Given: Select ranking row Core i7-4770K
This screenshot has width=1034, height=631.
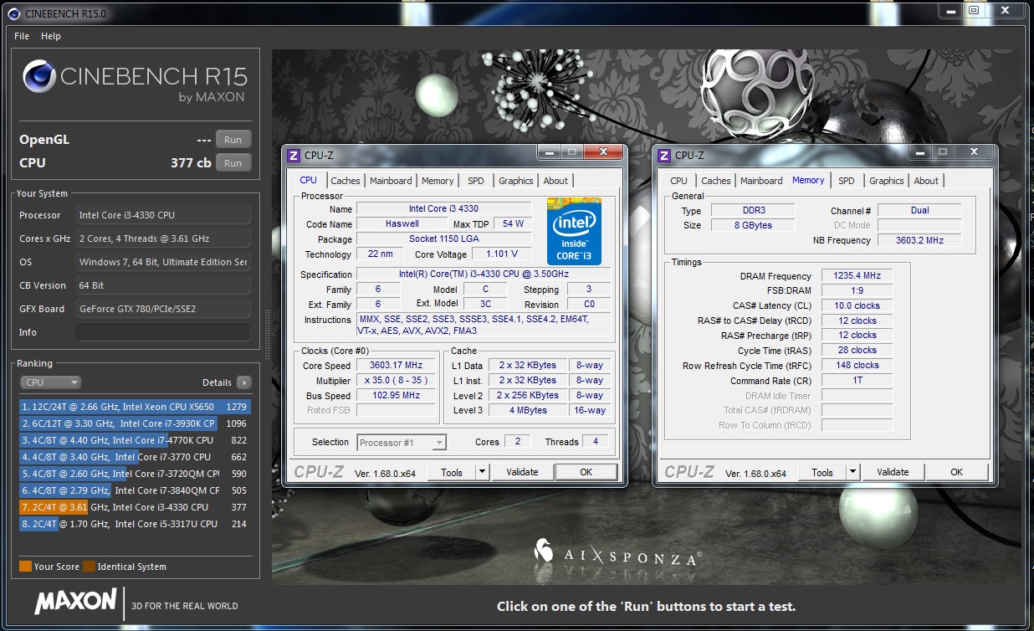Looking at the screenshot, I should pos(135,440).
